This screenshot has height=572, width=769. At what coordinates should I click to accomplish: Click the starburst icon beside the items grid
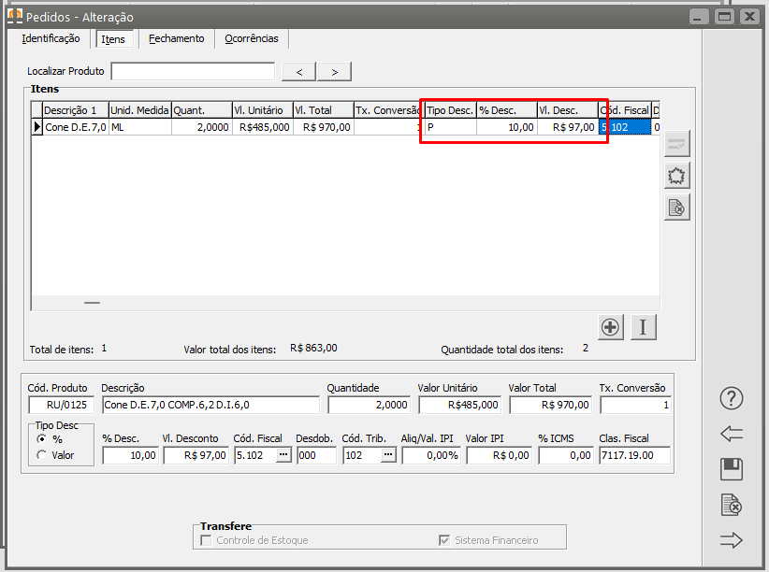tap(676, 176)
